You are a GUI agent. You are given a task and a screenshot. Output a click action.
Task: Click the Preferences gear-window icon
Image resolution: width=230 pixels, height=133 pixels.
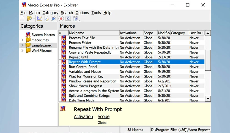coord(68,19)
